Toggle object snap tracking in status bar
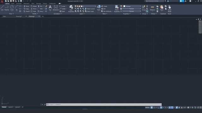Image resolution: width=202 pixels, height=113 pixels. [x=170, y=107]
